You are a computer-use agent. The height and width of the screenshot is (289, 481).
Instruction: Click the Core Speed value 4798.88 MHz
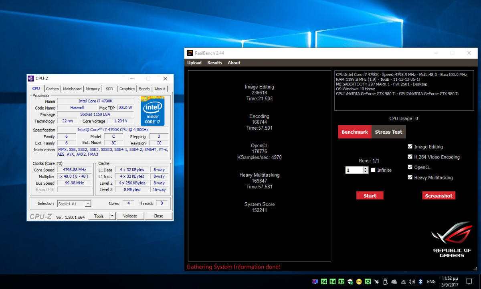tap(75, 170)
